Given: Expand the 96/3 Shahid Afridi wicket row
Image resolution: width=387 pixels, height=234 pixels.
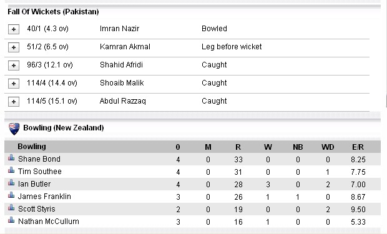Looking at the screenshot, I should pyautogui.click(x=14, y=66).
